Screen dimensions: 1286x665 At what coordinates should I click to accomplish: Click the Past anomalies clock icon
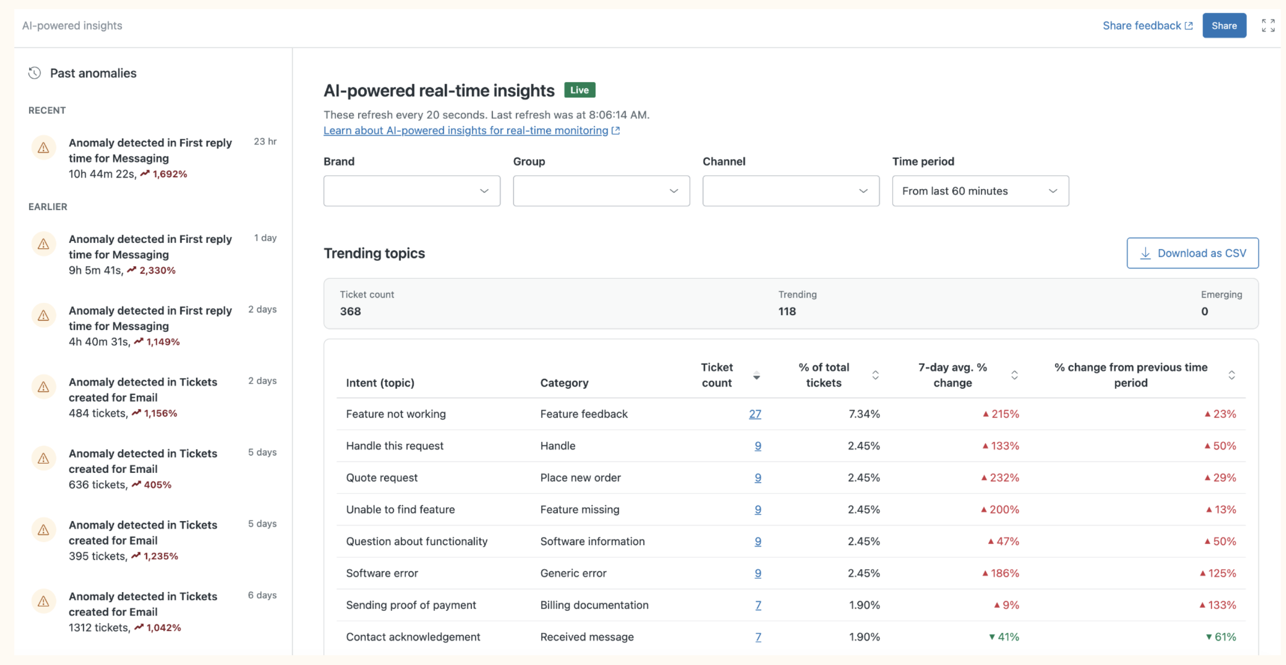pyautogui.click(x=34, y=73)
